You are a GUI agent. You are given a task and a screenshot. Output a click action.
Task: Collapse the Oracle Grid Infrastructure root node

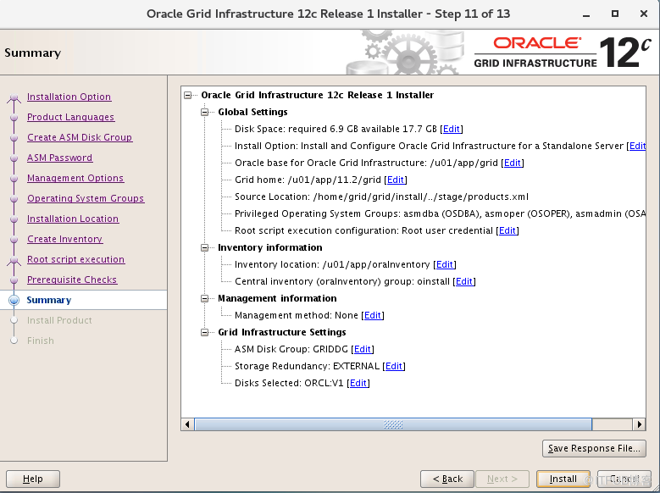tap(188, 96)
